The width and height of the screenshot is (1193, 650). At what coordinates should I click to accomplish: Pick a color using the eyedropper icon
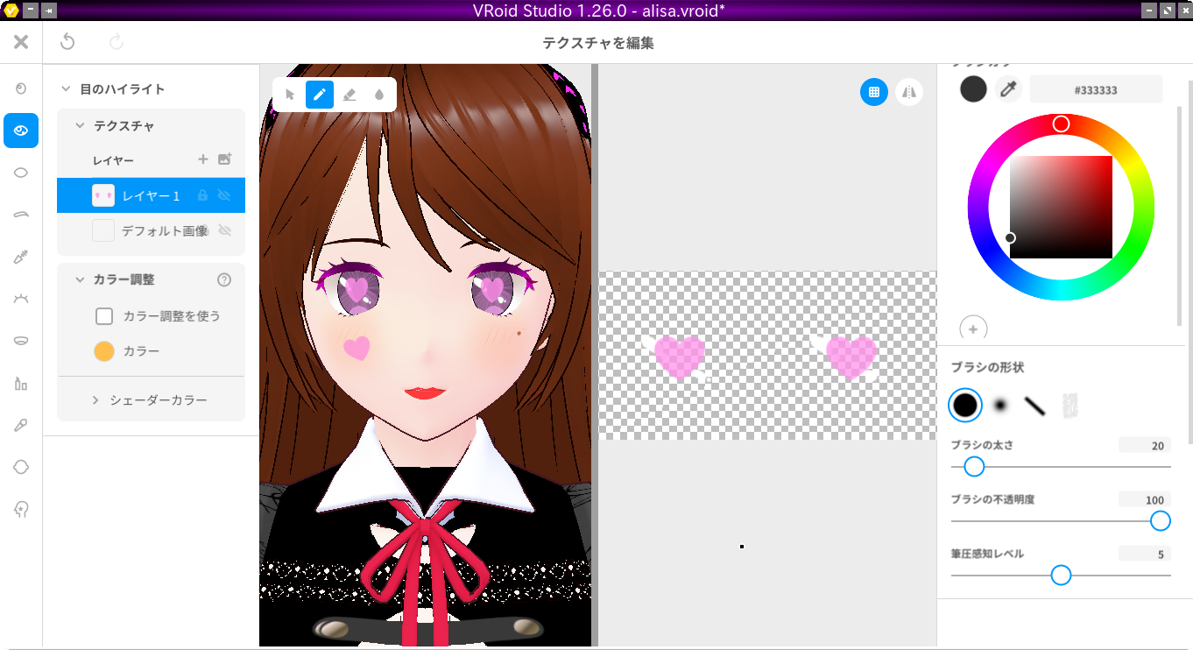point(1009,88)
